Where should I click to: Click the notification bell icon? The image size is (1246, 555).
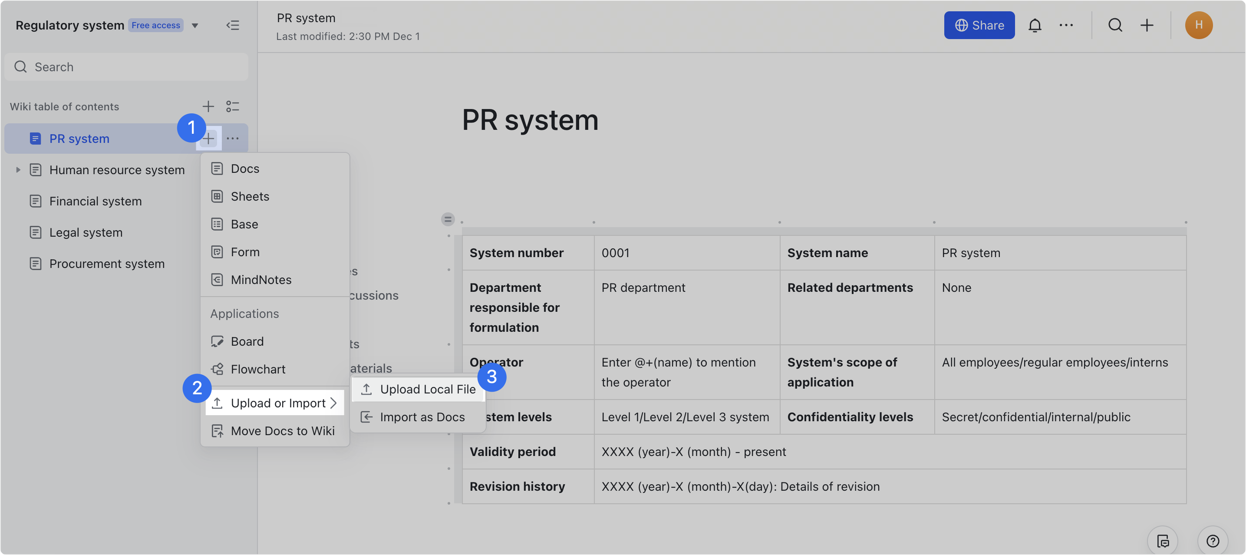1034,25
